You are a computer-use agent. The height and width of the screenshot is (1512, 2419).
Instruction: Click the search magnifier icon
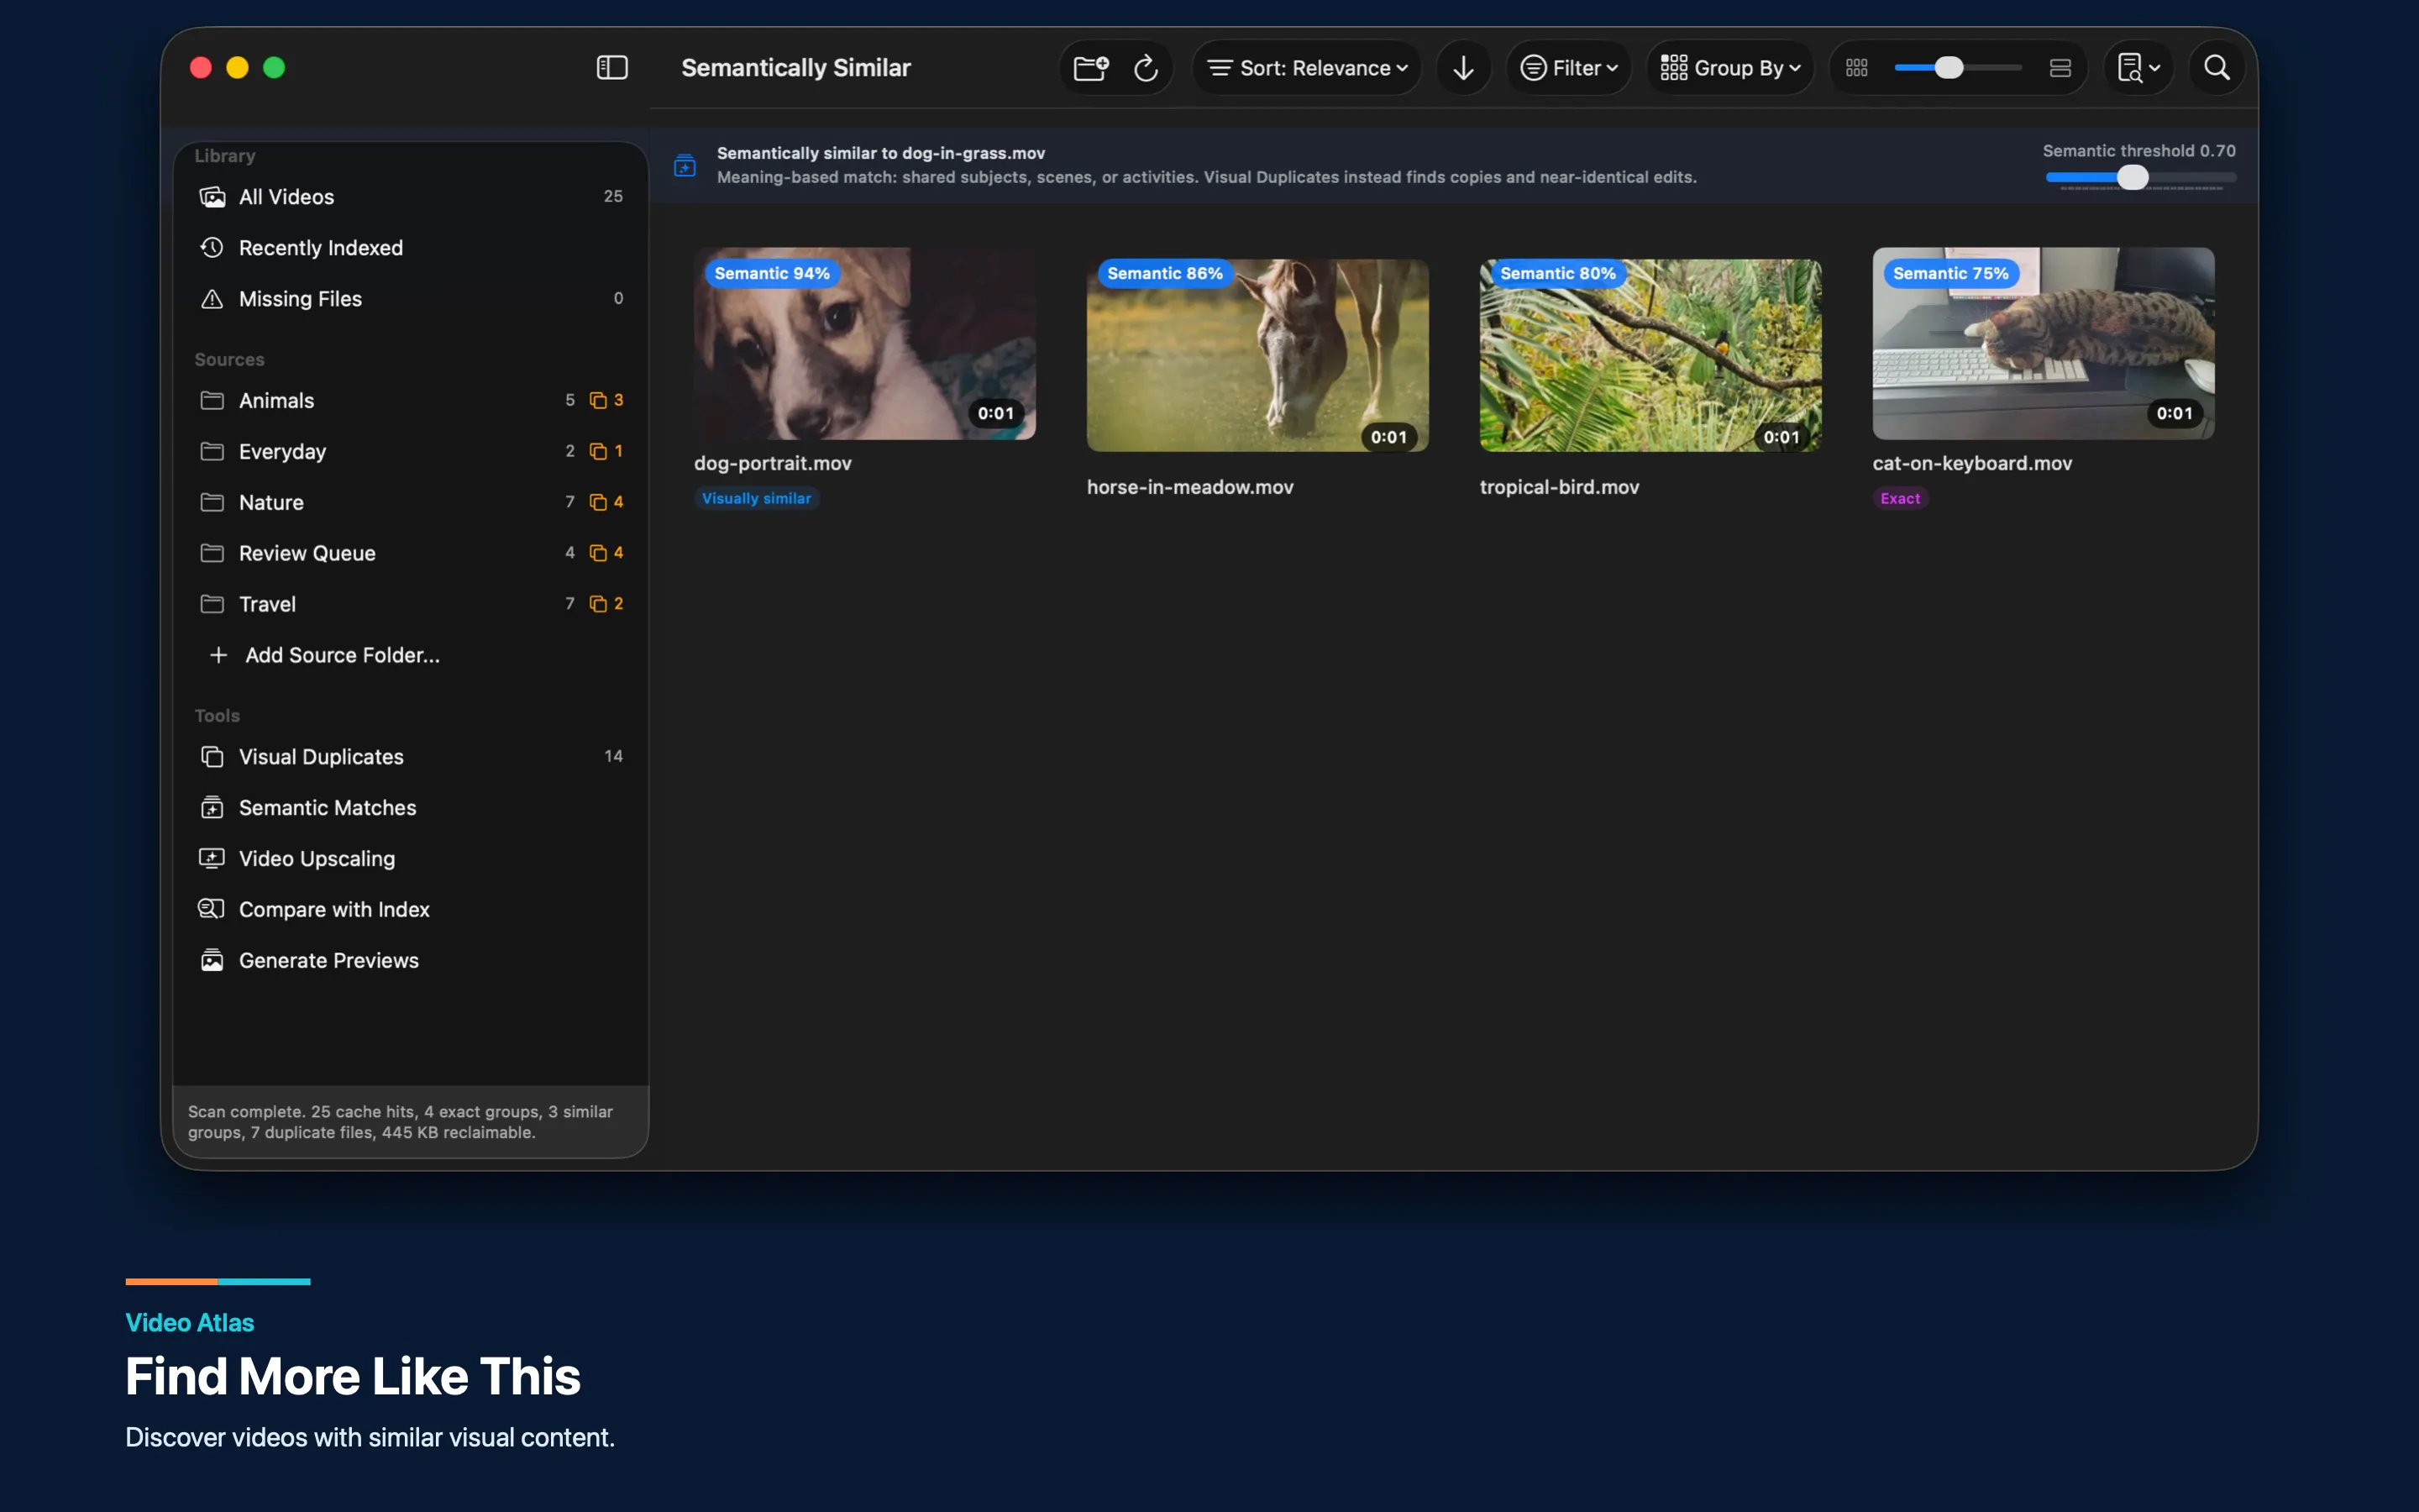click(x=2216, y=68)
